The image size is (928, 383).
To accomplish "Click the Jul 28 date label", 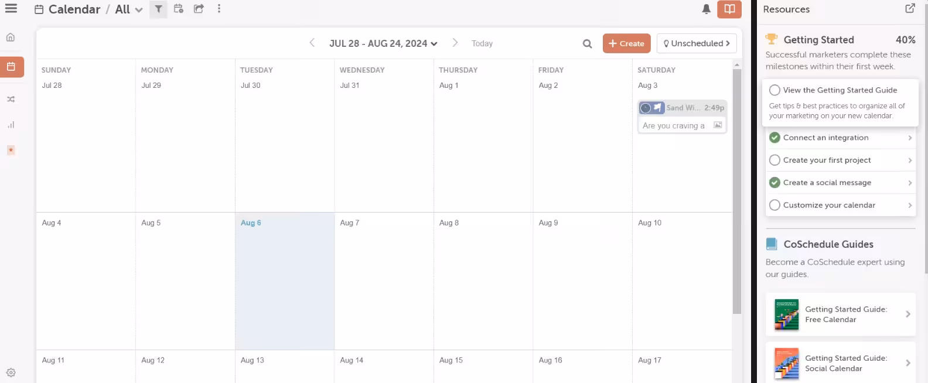I will (52, 85).
